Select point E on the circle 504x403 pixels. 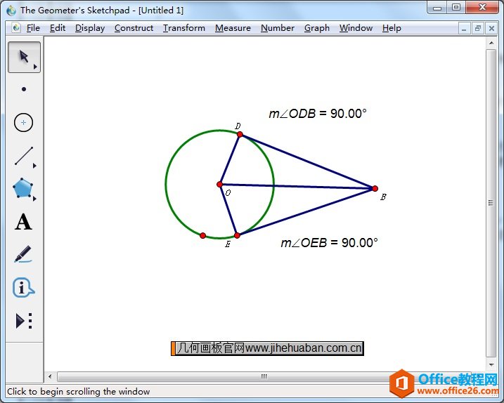(x=237, y=235)
